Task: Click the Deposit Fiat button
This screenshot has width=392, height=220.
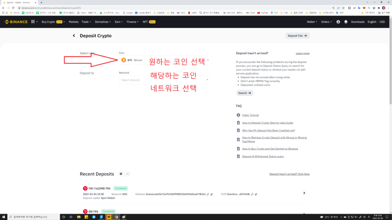Action: point(297,36)
